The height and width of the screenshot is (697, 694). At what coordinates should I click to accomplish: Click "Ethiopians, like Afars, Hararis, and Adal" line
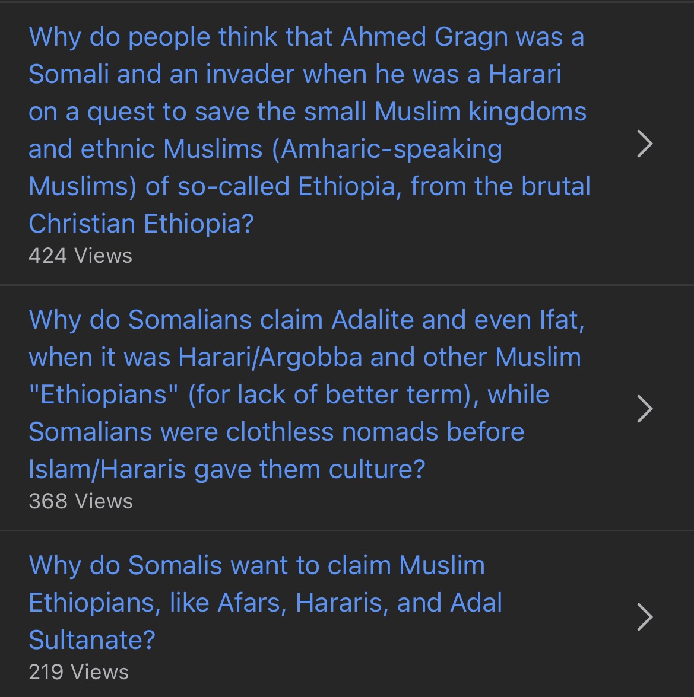point(265,603)
